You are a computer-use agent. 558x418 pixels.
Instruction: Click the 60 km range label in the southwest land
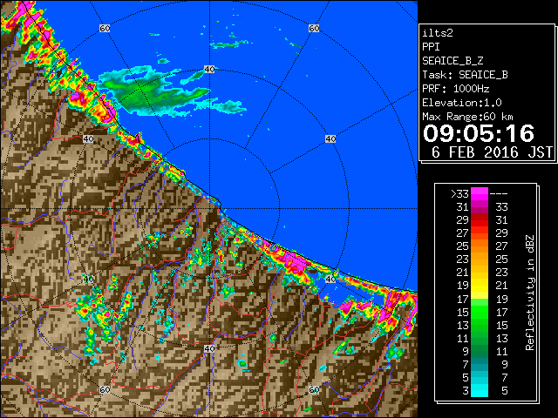[105, 389]
